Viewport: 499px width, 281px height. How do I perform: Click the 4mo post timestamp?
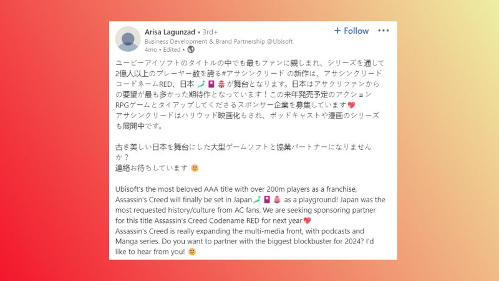point(150,50)
